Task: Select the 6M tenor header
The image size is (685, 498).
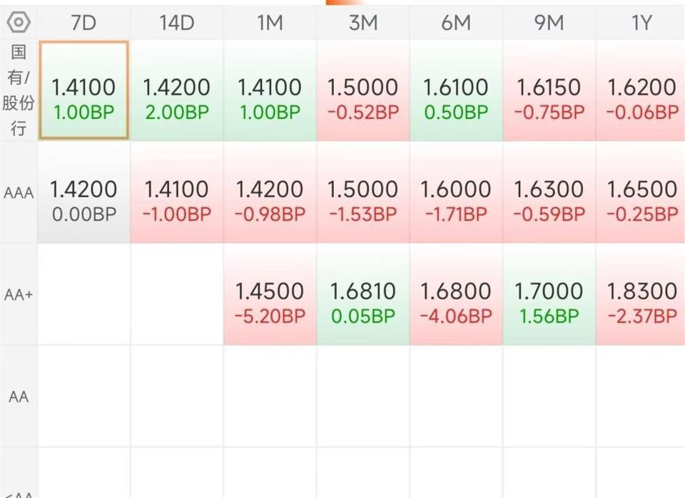Action: point(456,23)
